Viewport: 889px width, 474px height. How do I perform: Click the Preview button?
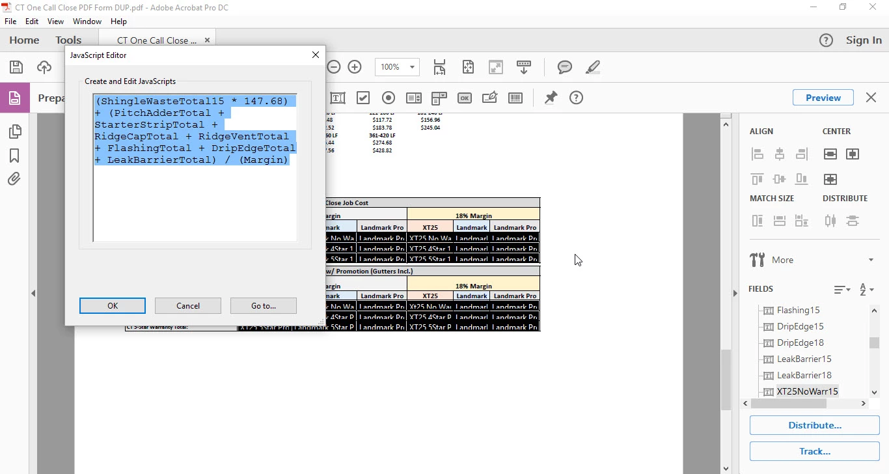(823, 98)
